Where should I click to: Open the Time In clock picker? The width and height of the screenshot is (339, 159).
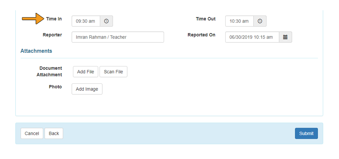106,21
